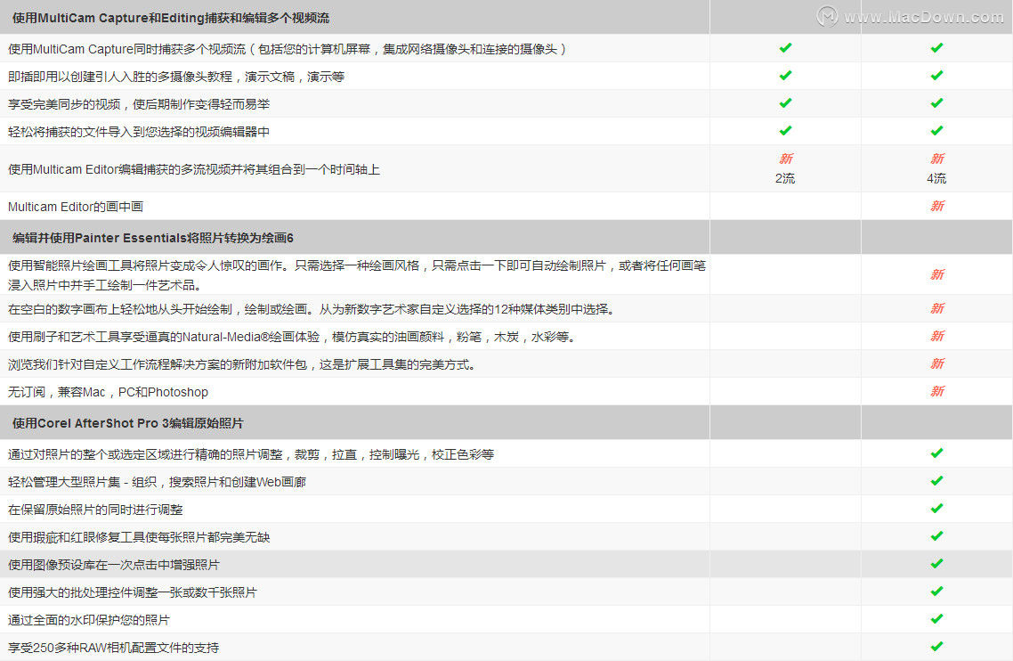Click the text 在保留原始照片的同时进行调整
The width and height of the screenshot is (1013, 661).
(x=95, y=510)
